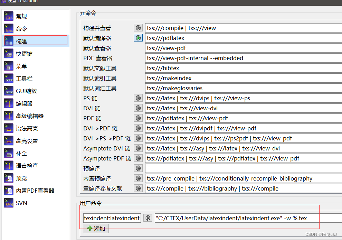Click the run icon for PDF 链
Screen dimensions: 342x240
[x=138, y=118]
